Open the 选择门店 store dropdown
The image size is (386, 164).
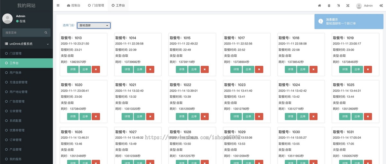[94, 25]
